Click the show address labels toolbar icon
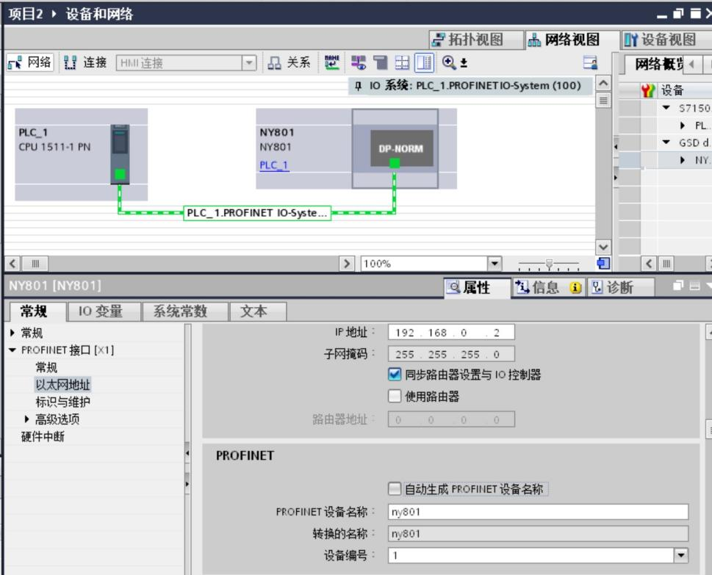Viewport: 712px width, 575px height. click(x=359, y=62)
